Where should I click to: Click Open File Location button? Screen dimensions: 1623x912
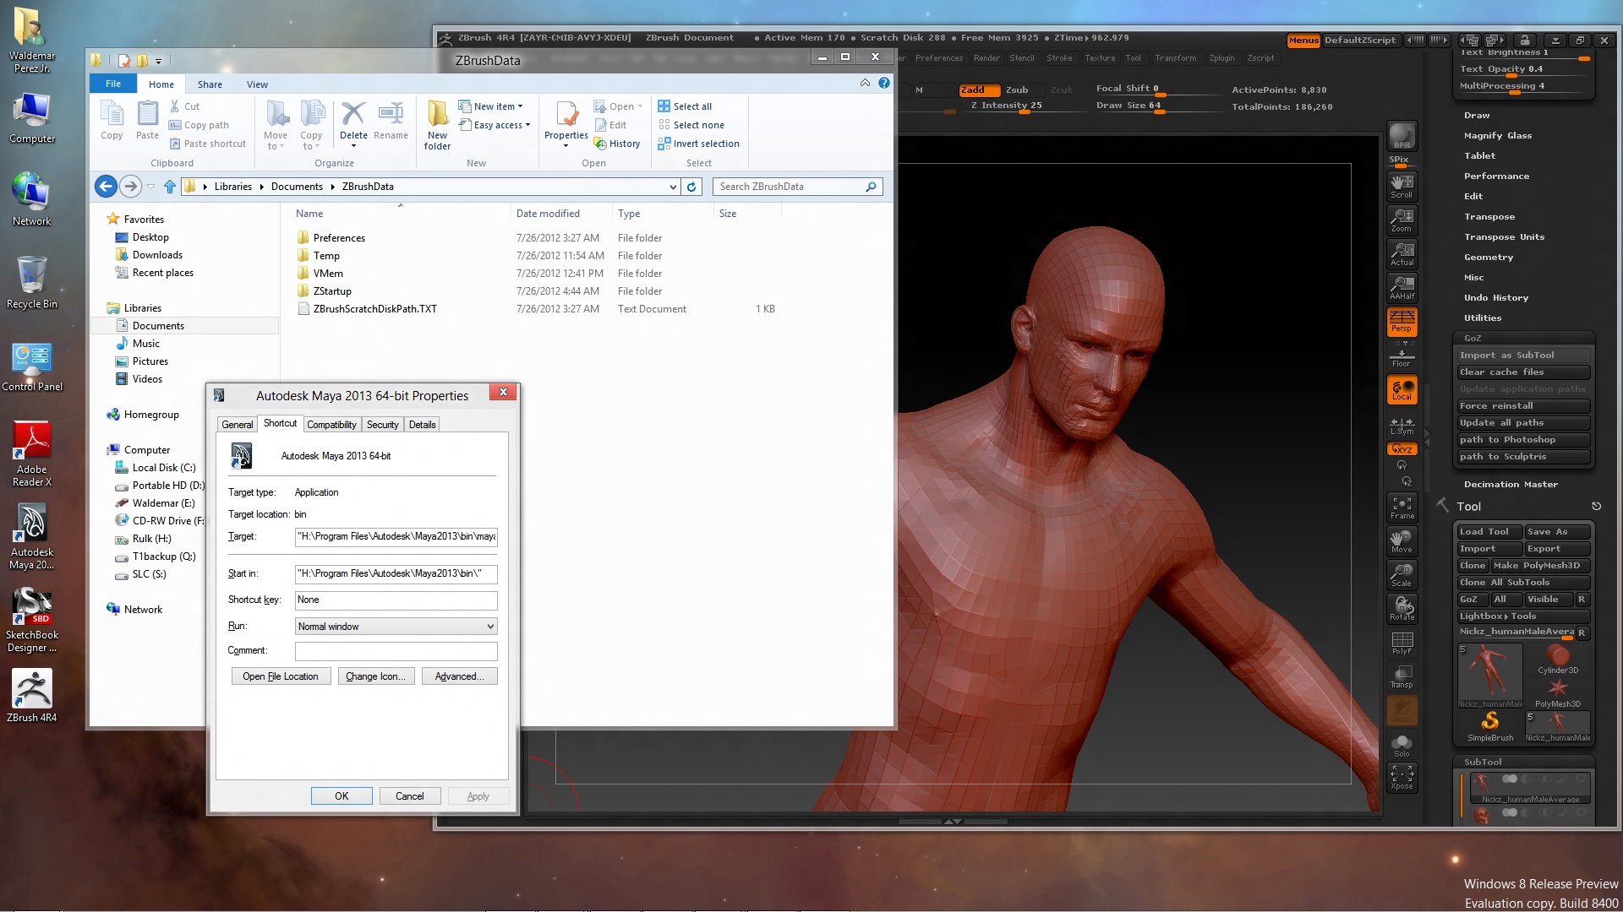click(280, 676)
